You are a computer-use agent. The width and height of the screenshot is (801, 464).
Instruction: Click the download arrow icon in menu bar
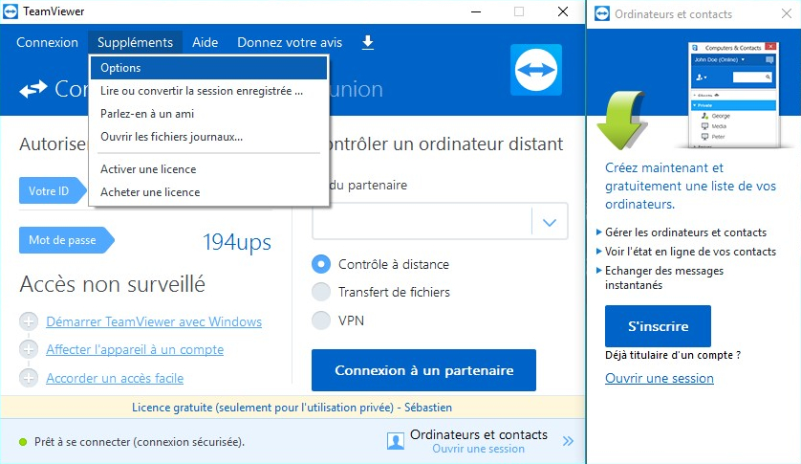[x=368, y=42]
